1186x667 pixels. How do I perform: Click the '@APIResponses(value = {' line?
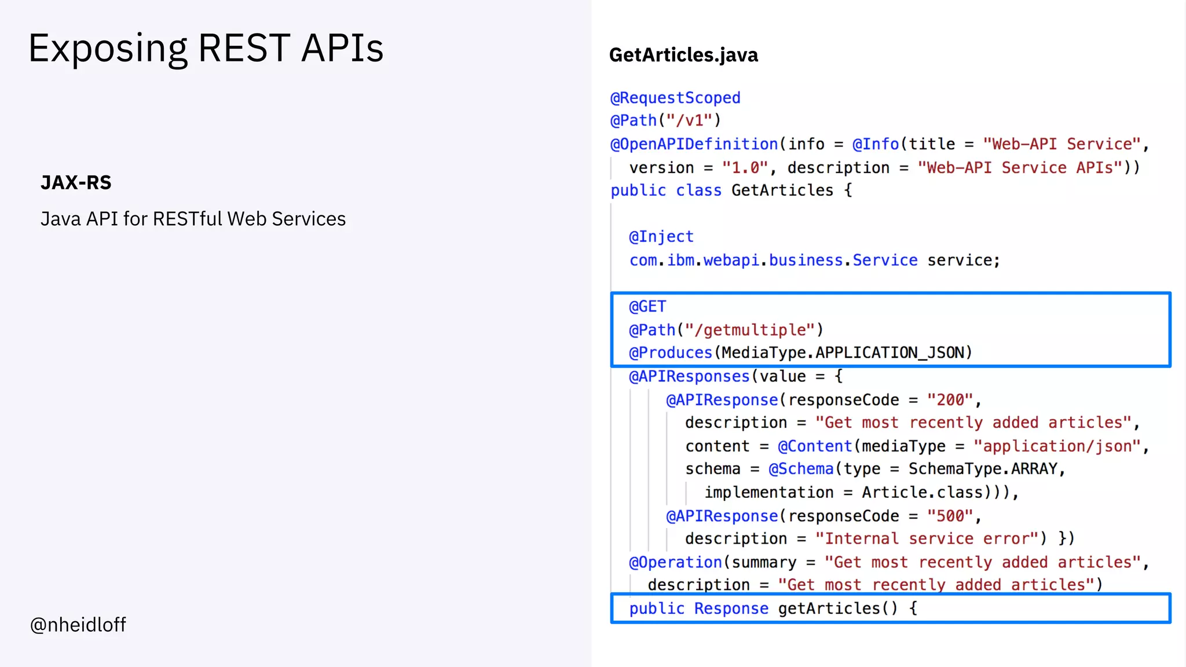coord(736,376)
